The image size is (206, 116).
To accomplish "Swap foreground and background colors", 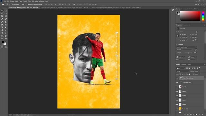I will point(6,42).
